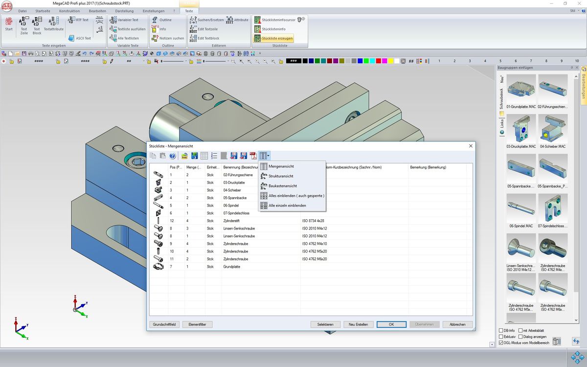Click the Elementfilter button
587x367 pixels.
(x=197, y=324)
